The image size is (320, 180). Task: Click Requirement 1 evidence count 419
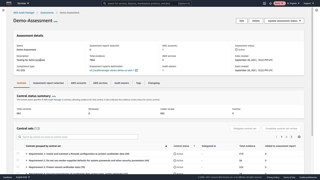[241, 154]
